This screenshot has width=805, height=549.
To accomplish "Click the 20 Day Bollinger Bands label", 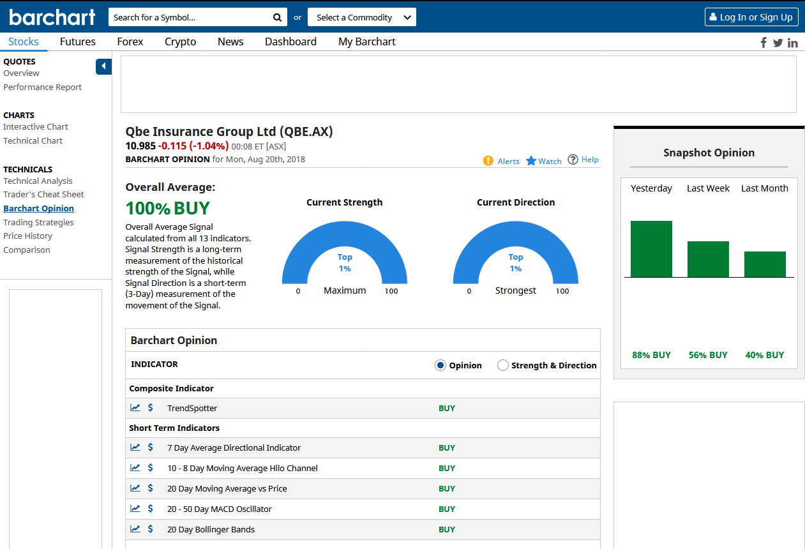I will (211, 529).
